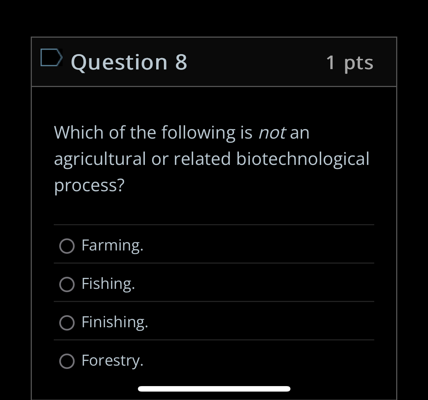Click the Farming radio circle
428x400 pixels.
pyautogui.click(x=67, y=246)
